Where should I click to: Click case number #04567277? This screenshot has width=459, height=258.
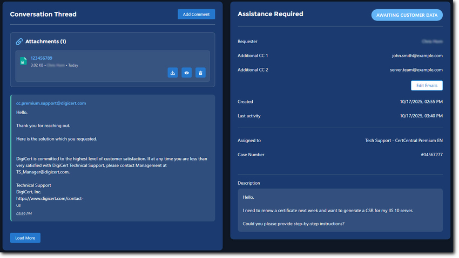pos(431,155)
